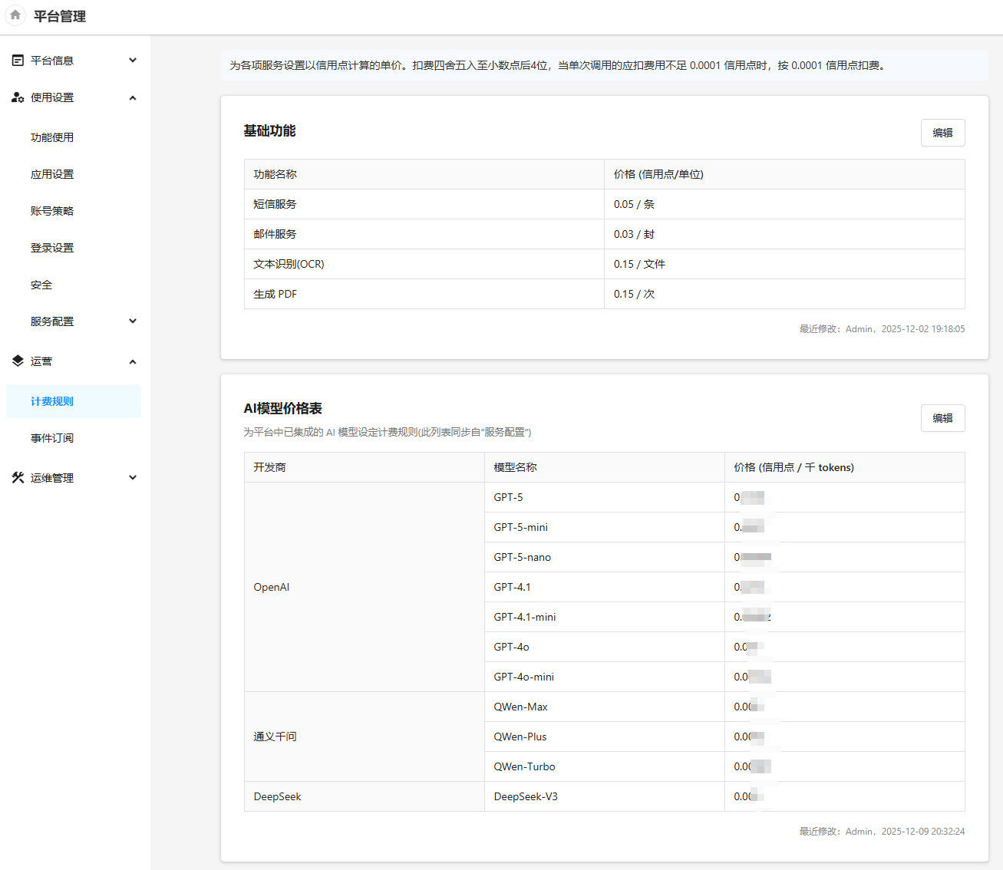Open 事件订阅 page
Screen dimensions: 1003x870
52,438
